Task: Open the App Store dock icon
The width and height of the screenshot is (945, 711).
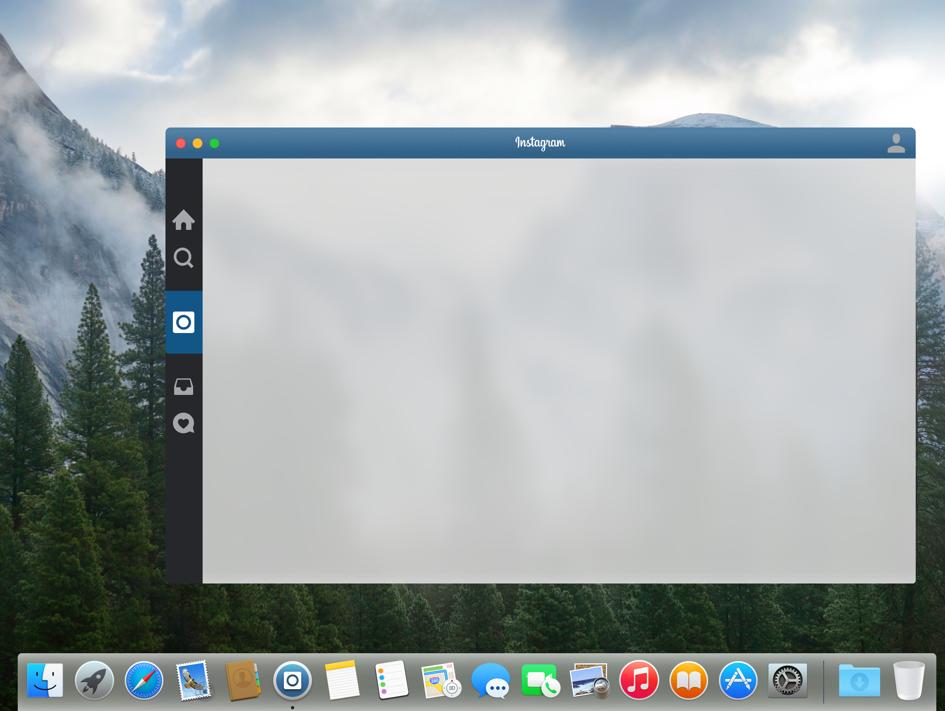Action: point(738,680)
